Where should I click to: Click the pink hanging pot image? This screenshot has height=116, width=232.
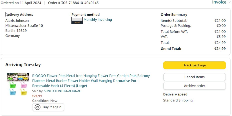click(x=23, y=85)
